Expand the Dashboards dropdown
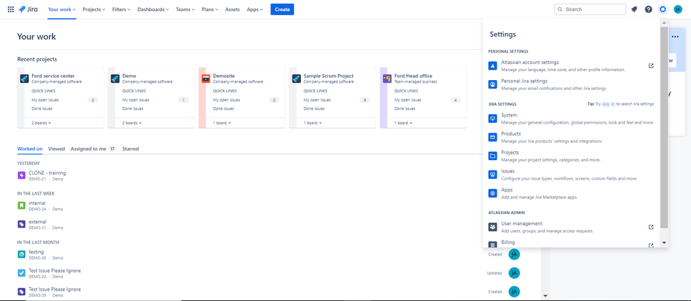The width and height of the screenshot is (691, 301). (x=154, y=9)
